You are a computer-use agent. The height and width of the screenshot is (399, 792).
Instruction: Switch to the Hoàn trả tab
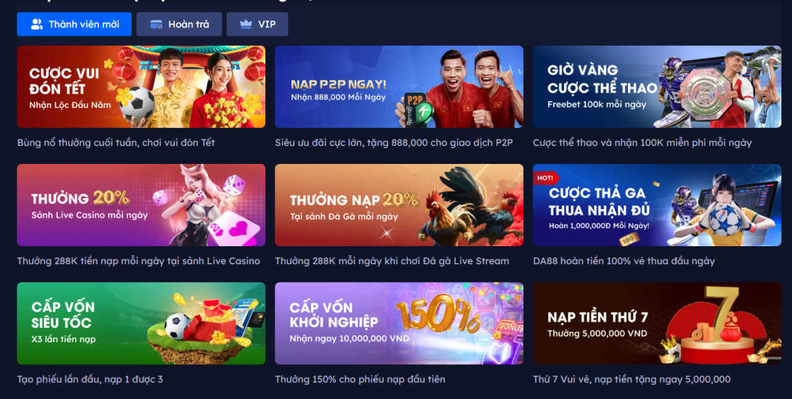(179, 24)
